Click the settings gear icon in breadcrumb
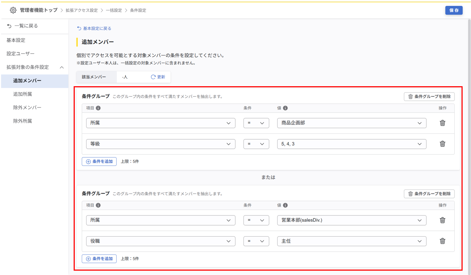Image resolution: width=471 pixels, height=275 pixels. [13, 10]
